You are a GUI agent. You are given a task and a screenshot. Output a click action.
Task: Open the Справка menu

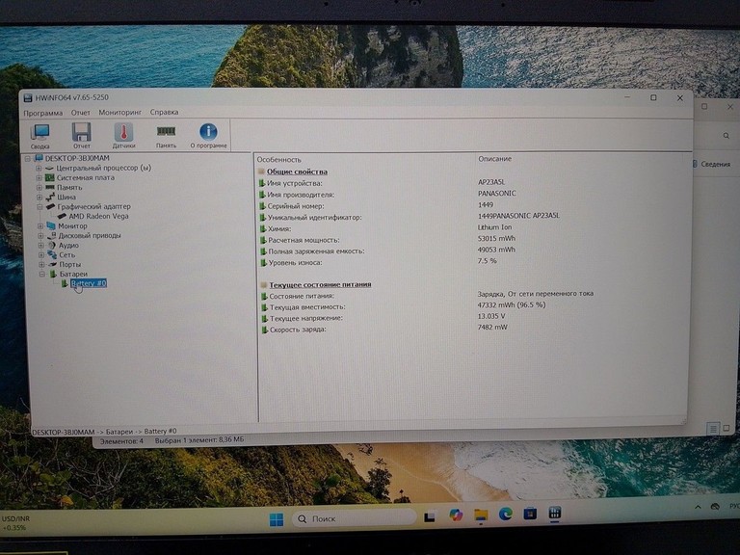tap(164, 112)
